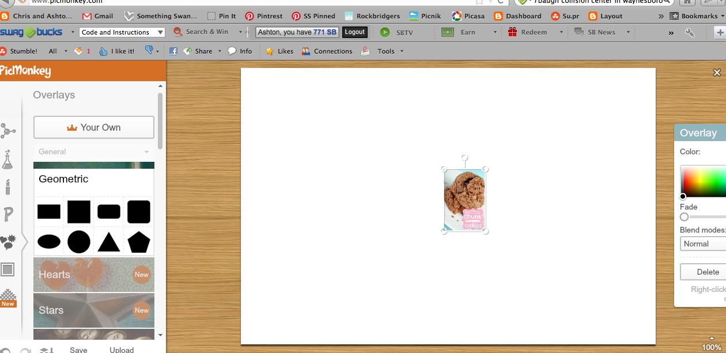Open the Code and Instructions dropdown
This screenshot has height=353, width=726.
click(122, 32)
